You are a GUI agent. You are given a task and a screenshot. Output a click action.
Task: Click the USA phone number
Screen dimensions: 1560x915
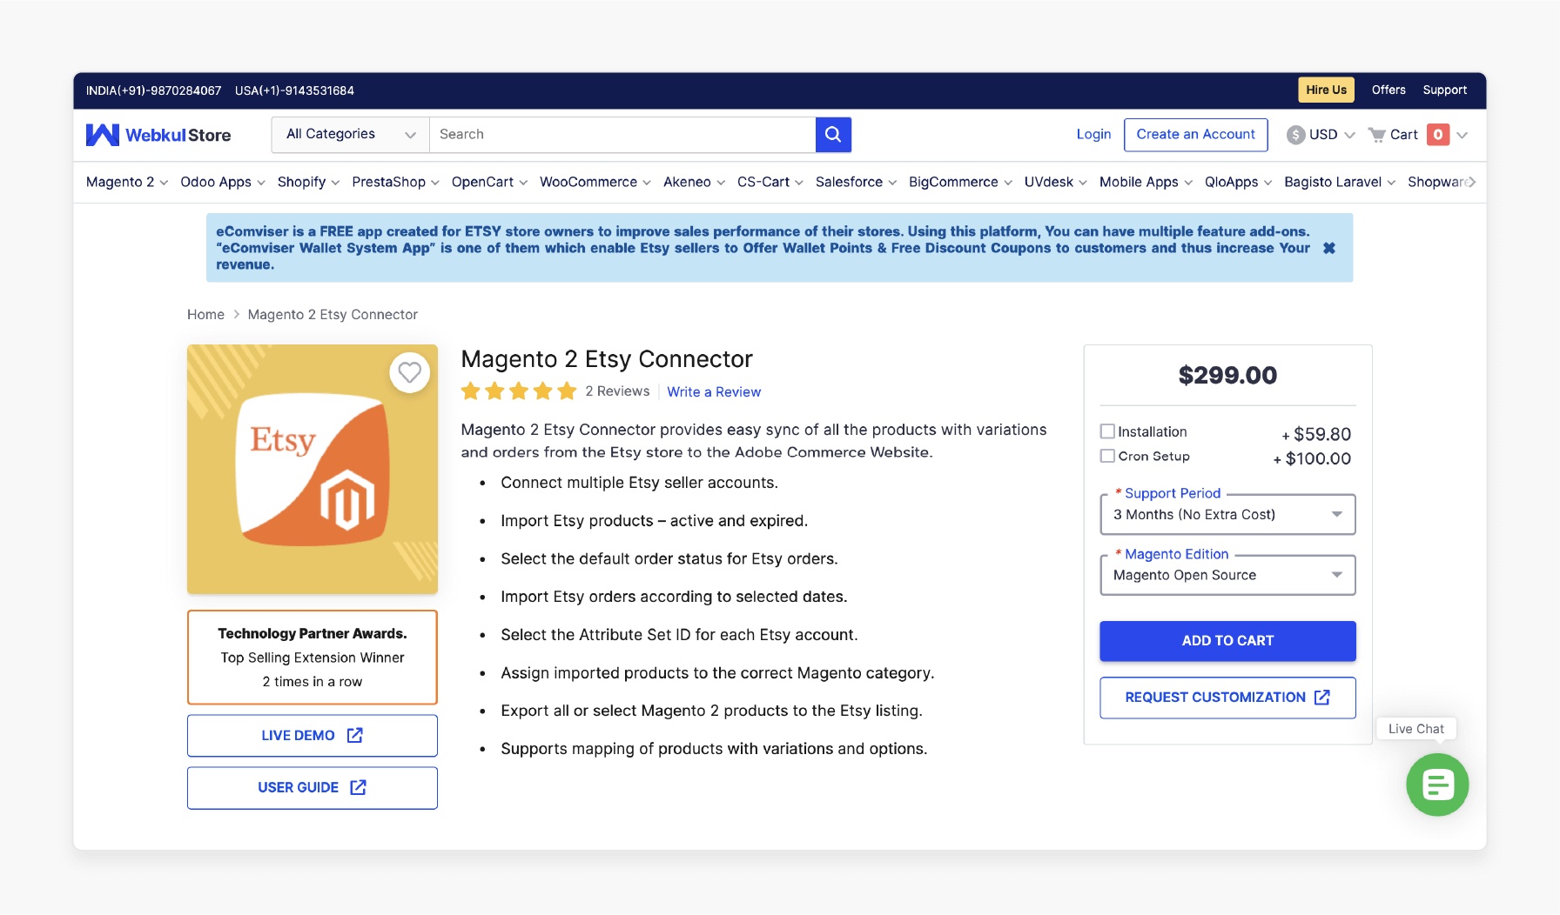[294, 90]
